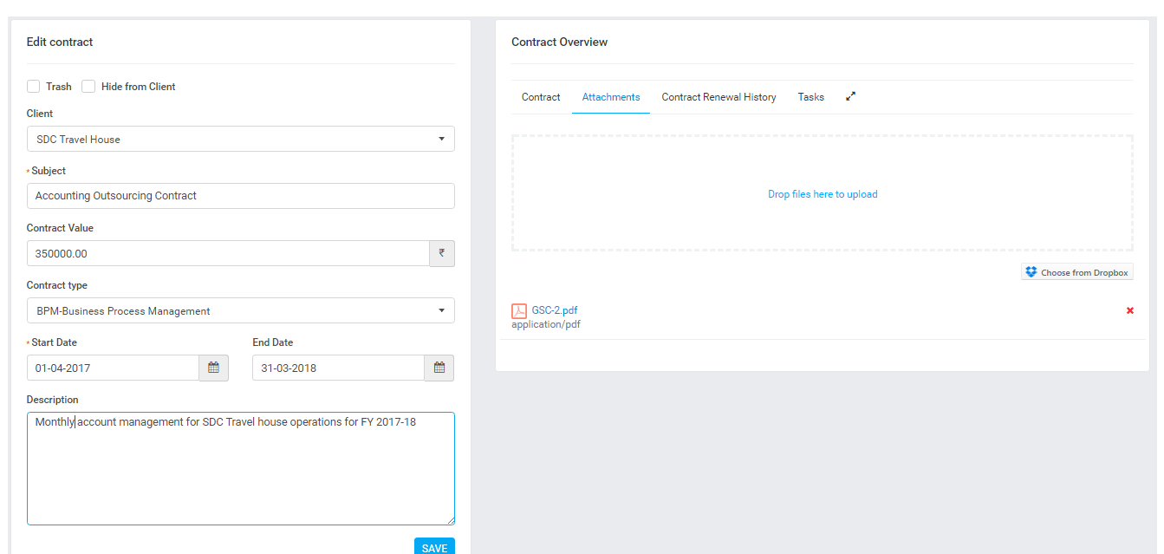Open the Contract Renewal History tab
Screen dimensions: 1164x554
(x=719, y=97)
